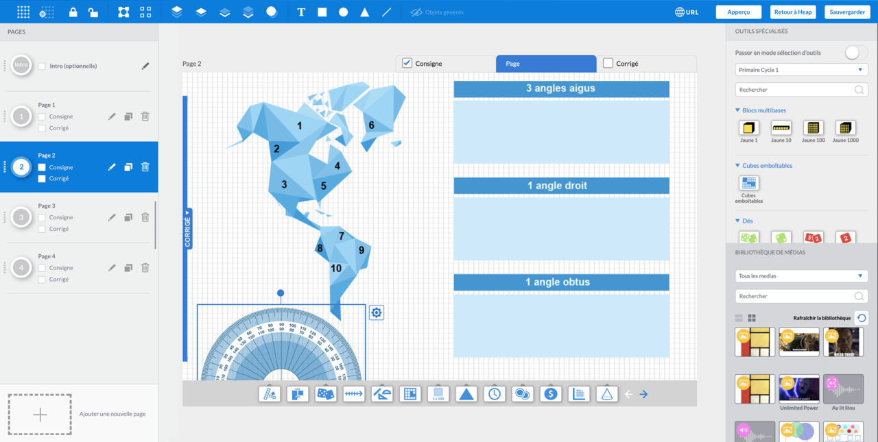Toggle tool selection mode switch
Screen dimensions: 878x442
point(855,53)
